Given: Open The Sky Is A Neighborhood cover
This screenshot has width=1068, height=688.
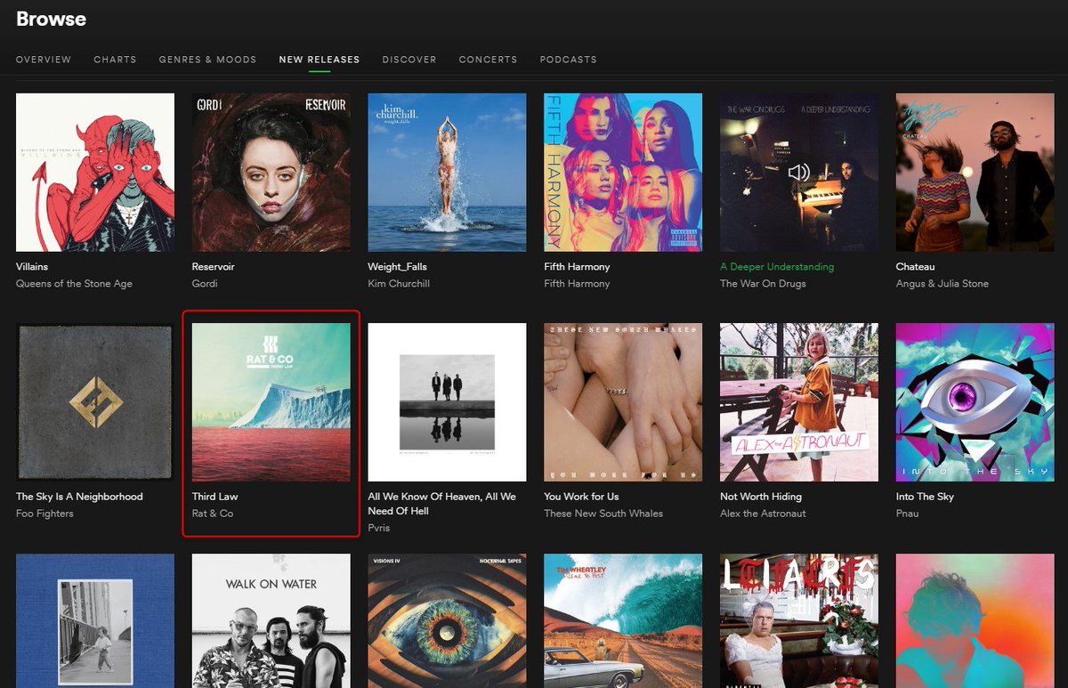Looking at the screenshot, I should click(95, 402).
